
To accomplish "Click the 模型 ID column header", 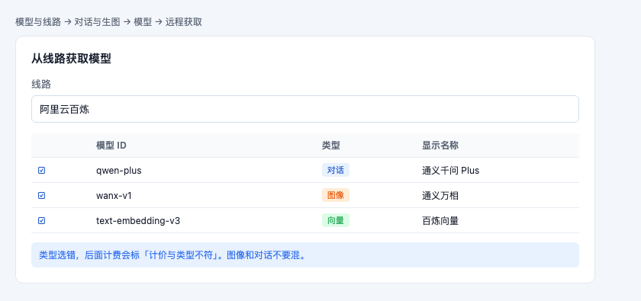I will [111, 146].
